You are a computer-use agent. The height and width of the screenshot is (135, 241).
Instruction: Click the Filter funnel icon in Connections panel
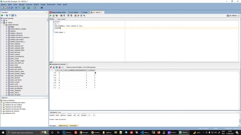click(x=10, y=15)
